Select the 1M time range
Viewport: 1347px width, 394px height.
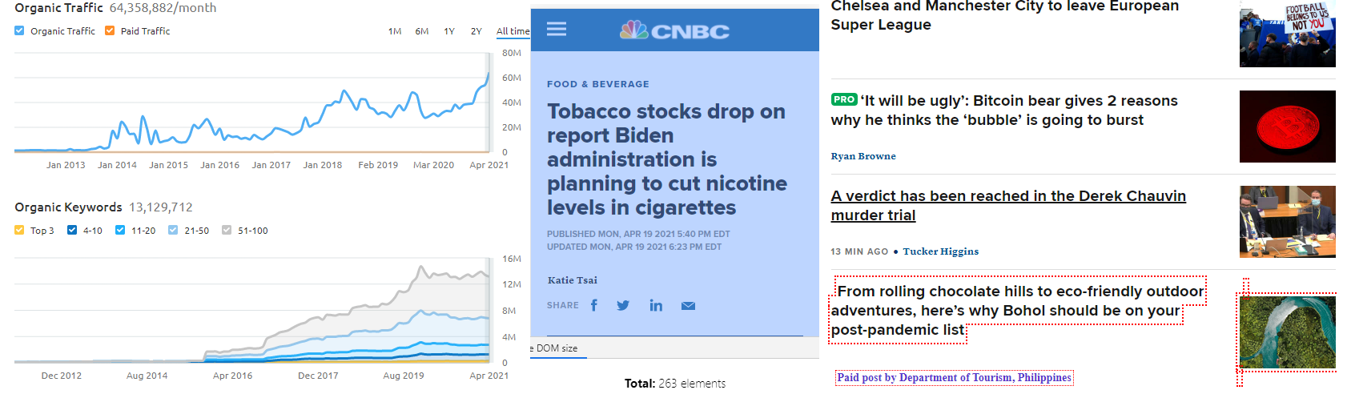coord(395,31)
